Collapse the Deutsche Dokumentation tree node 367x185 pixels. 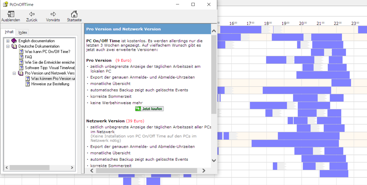[x=8, y=46]
